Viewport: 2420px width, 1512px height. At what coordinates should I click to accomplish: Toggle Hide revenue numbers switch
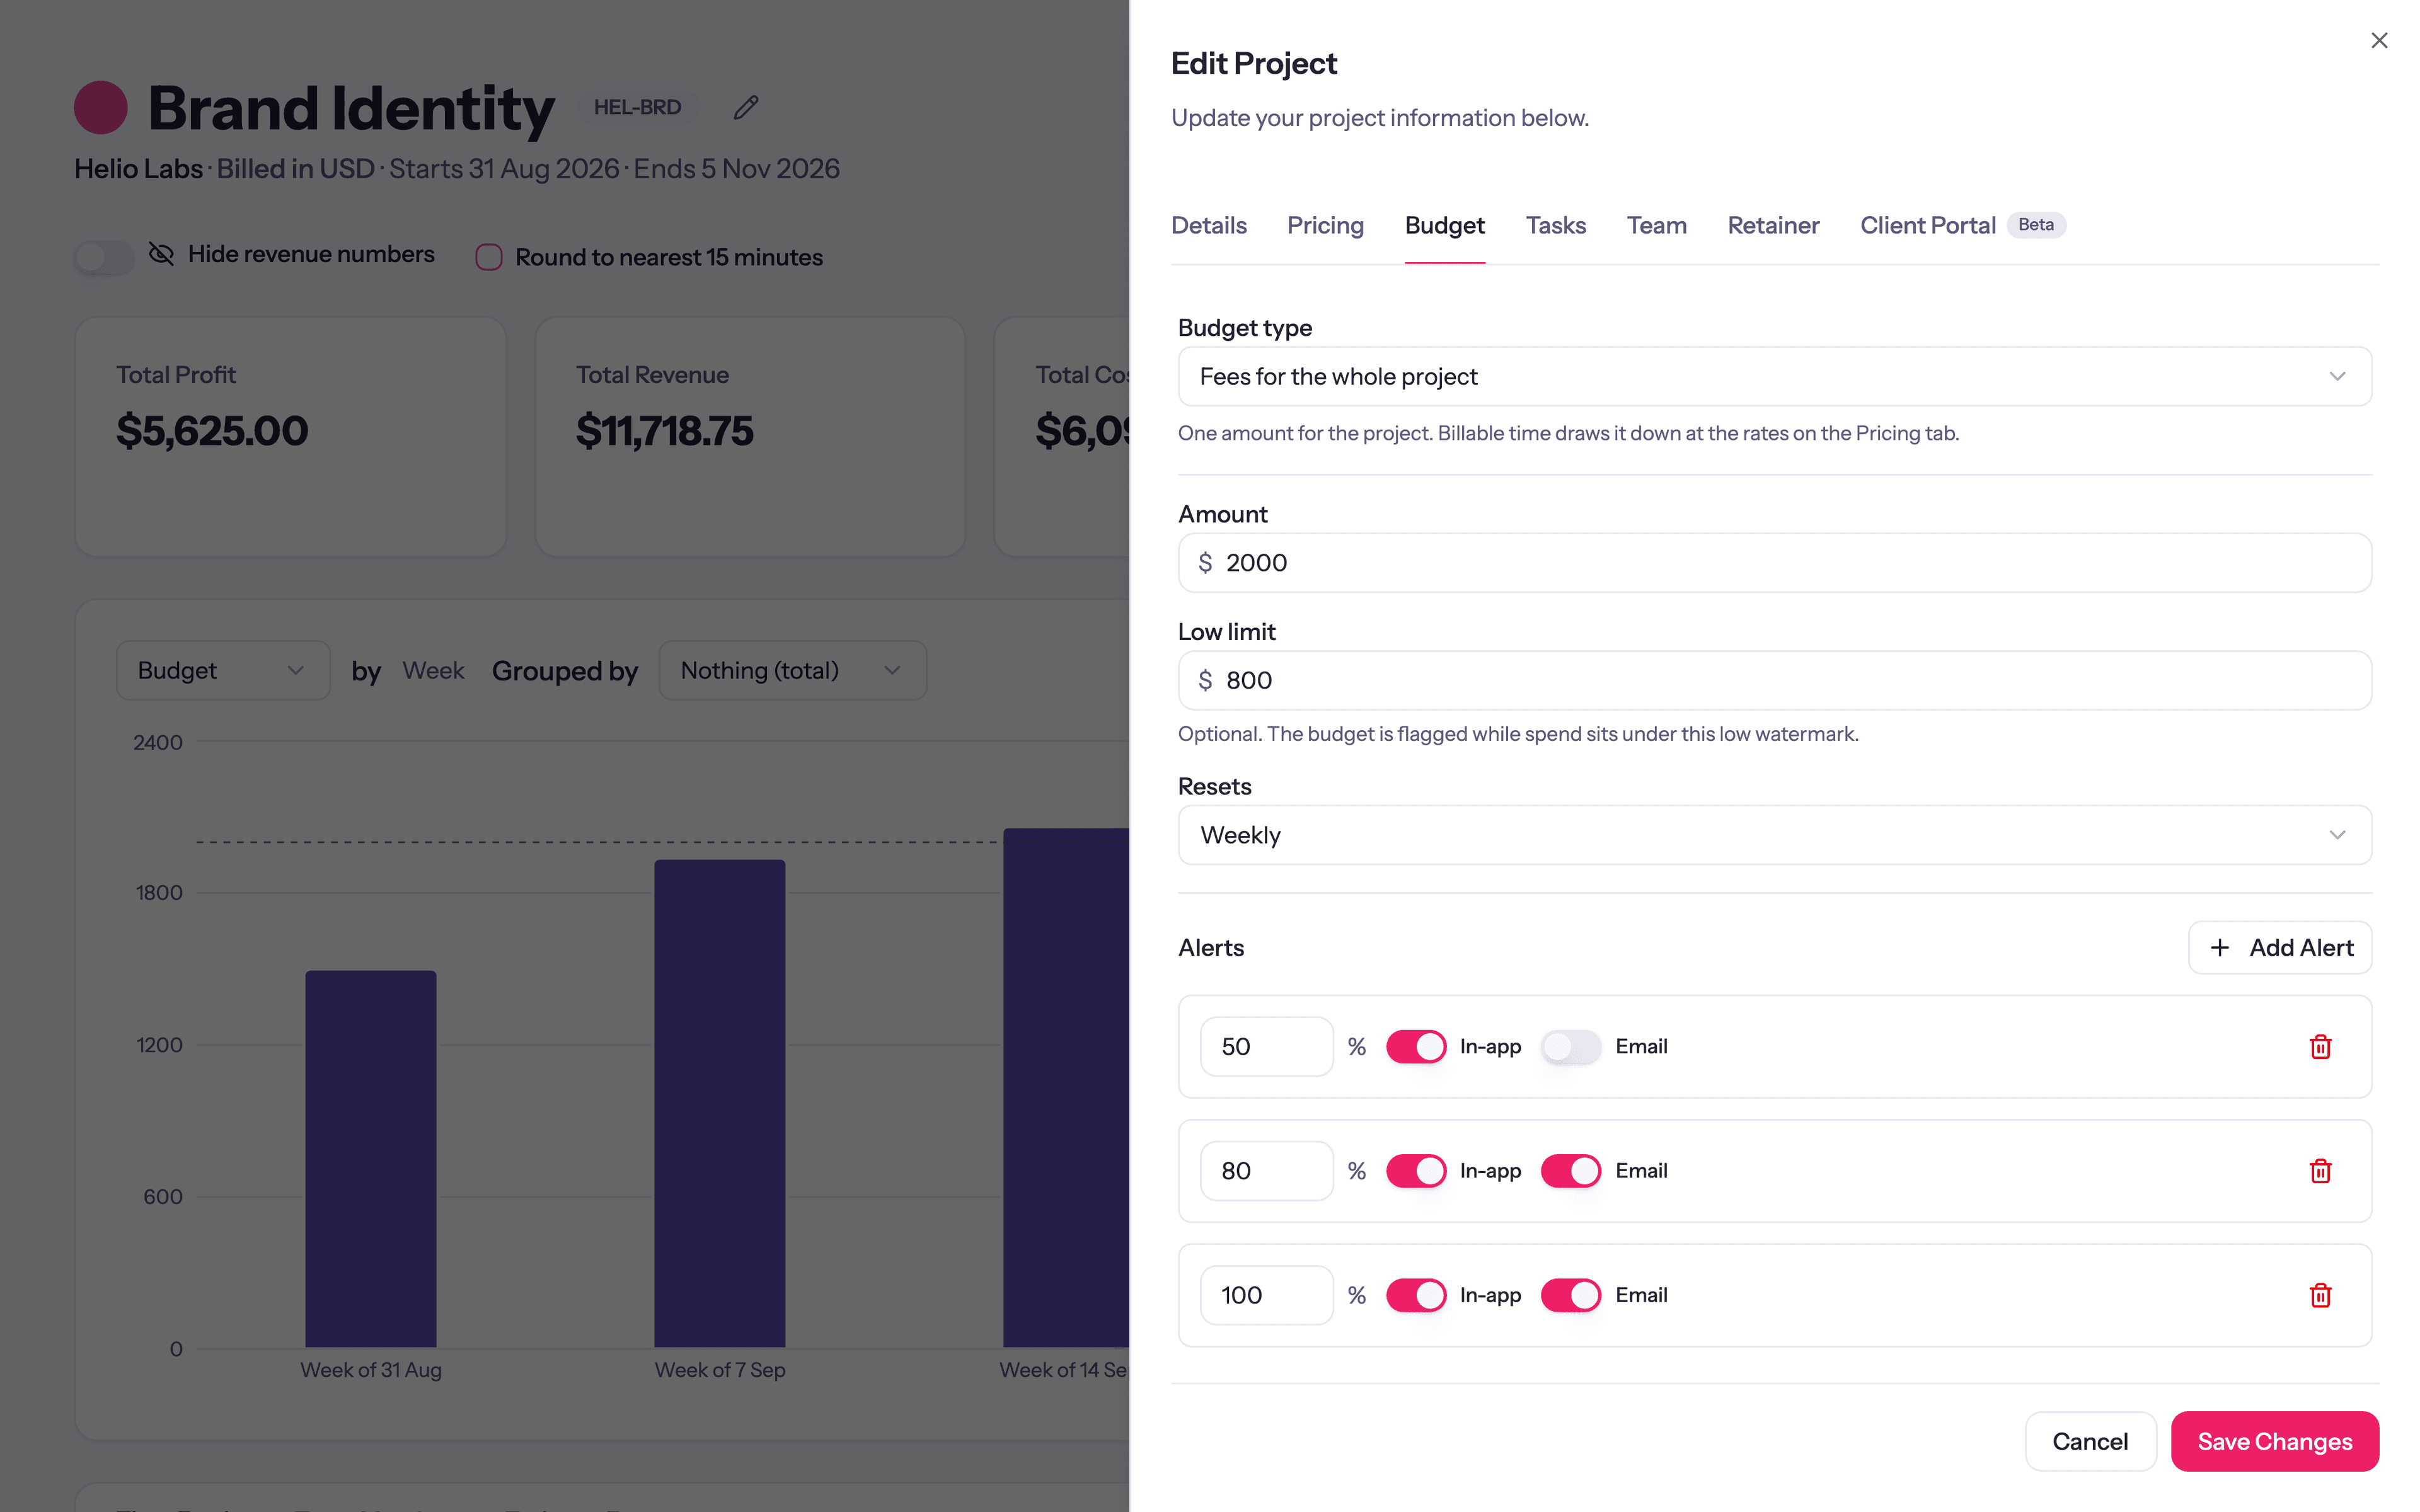click(104, 257)
